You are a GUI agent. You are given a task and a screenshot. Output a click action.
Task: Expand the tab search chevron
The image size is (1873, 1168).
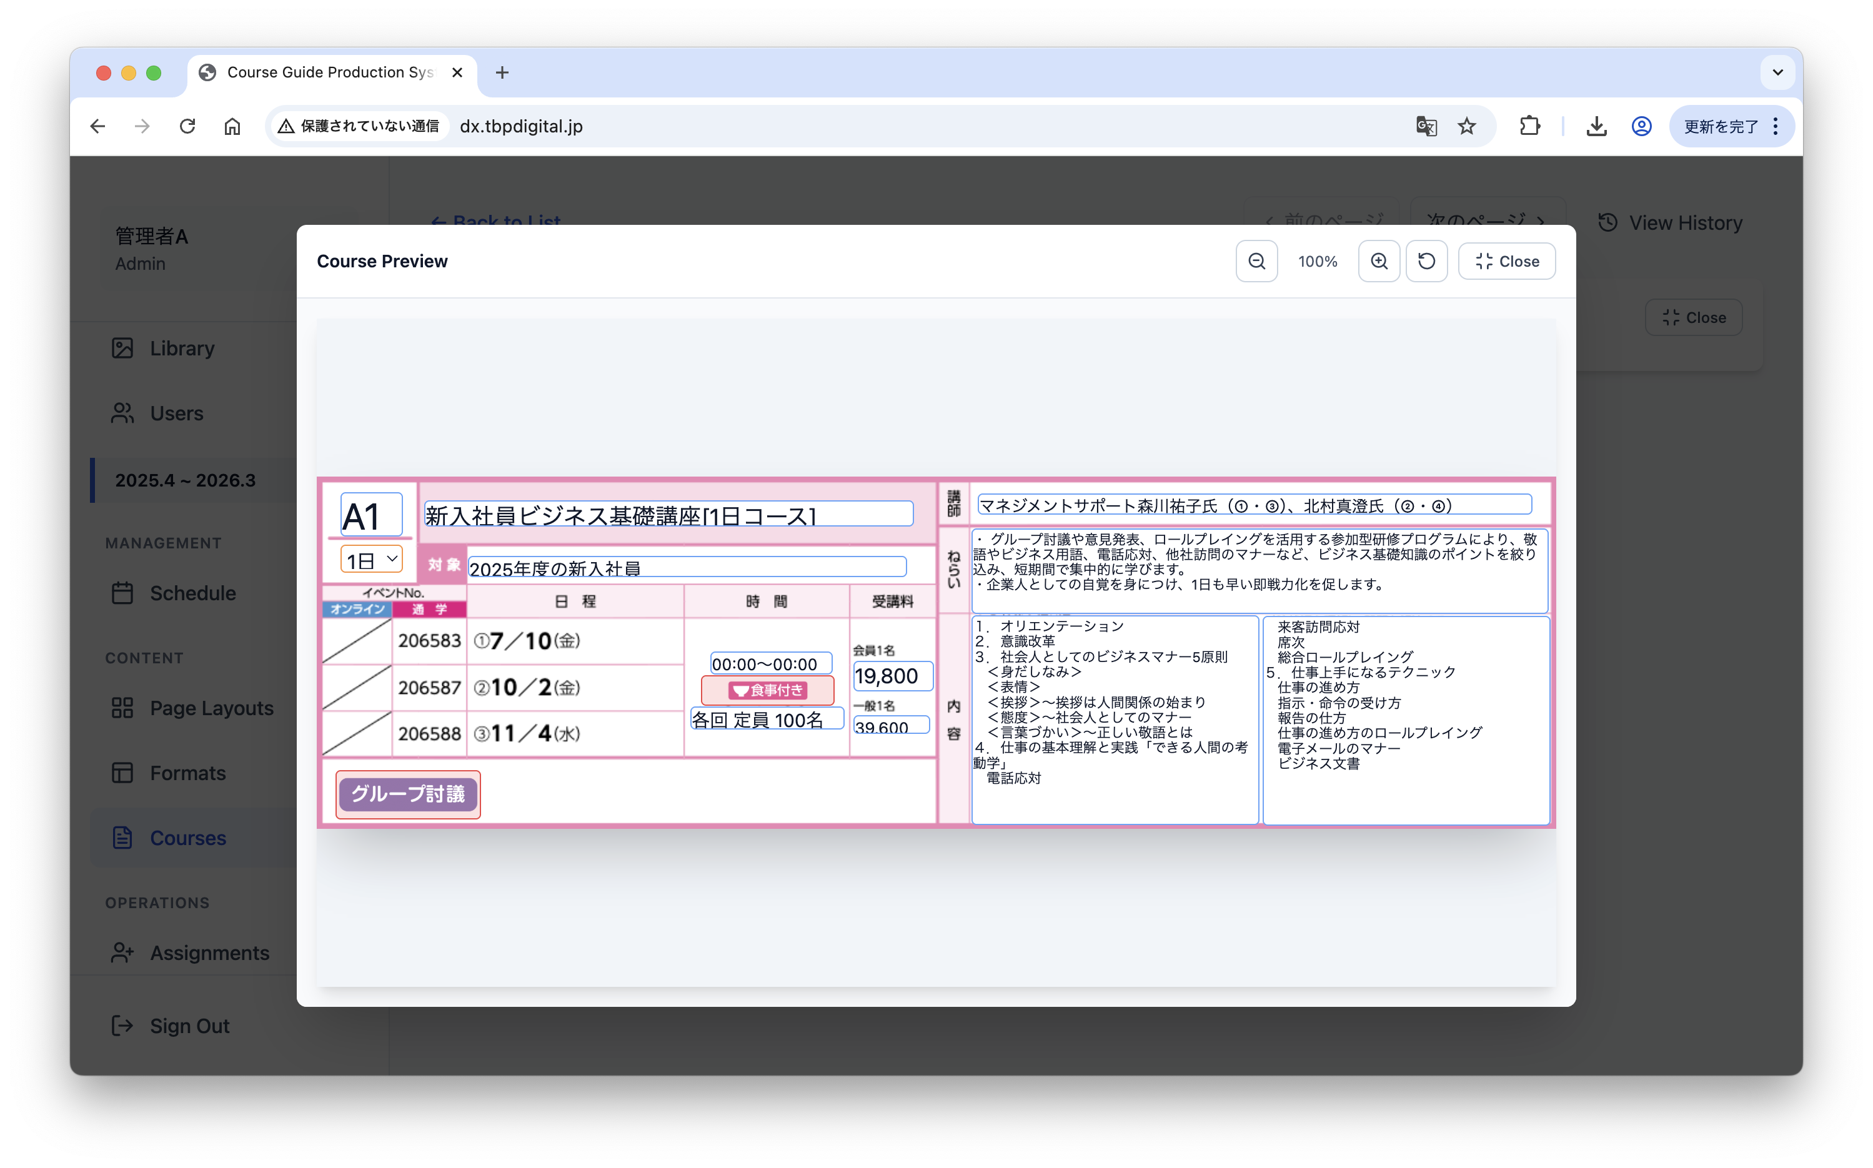pyautogui.click(x=1777, y=72)
